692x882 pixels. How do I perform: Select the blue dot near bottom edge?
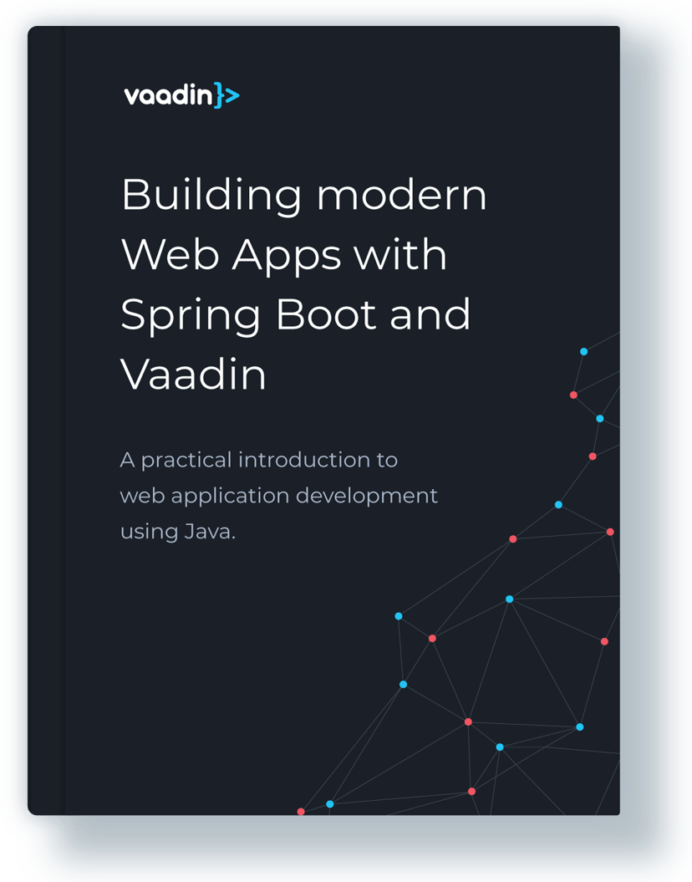click(329, 803)
